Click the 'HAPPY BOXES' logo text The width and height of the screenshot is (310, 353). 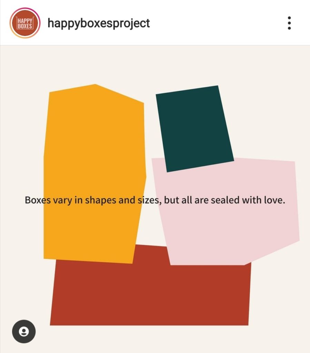pyautogui.click(x=25, y=23)
